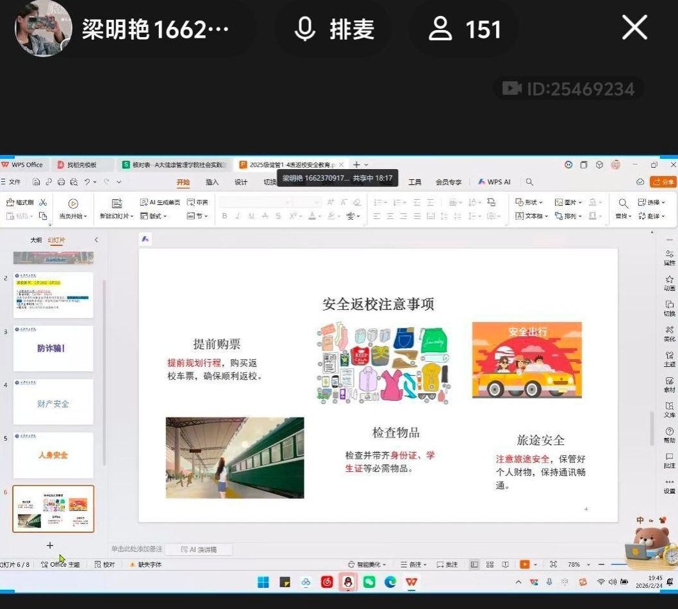The height and width of the screenshot is (609, 678).
Task: Click the Cut scissors icon
Action: click(x=43, y=202)
